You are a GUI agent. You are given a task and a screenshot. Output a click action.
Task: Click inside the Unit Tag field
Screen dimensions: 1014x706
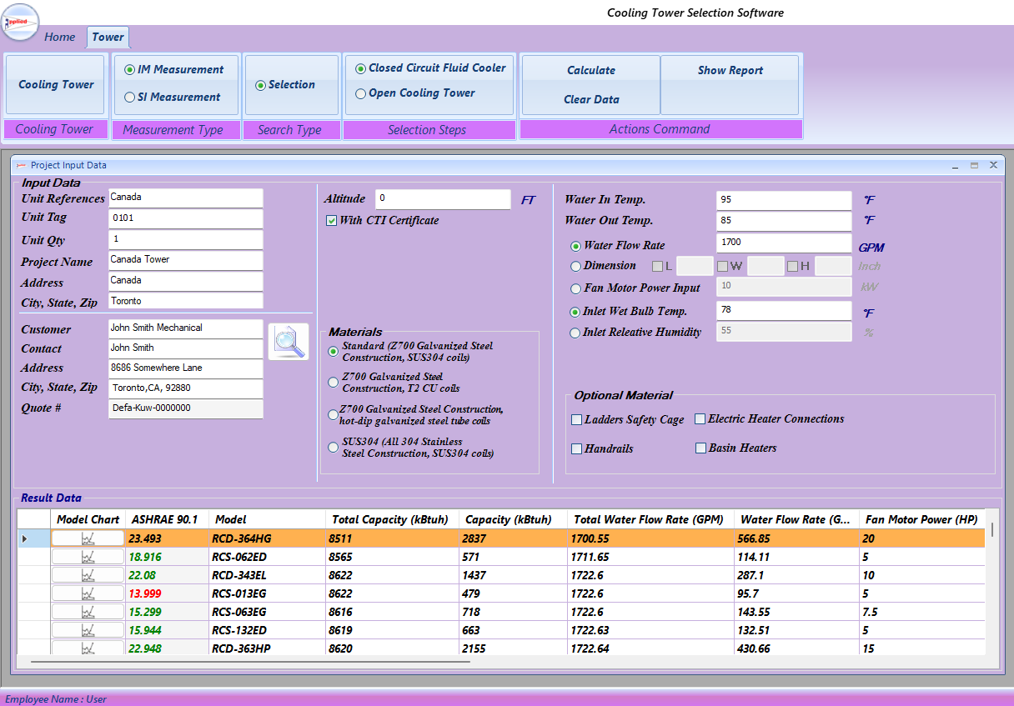[185, 218]
